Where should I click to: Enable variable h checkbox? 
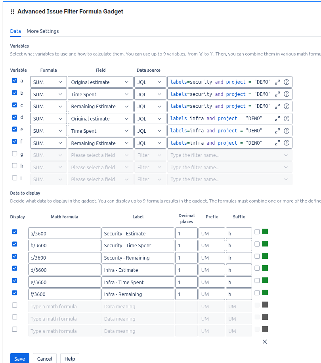point(15,166)
